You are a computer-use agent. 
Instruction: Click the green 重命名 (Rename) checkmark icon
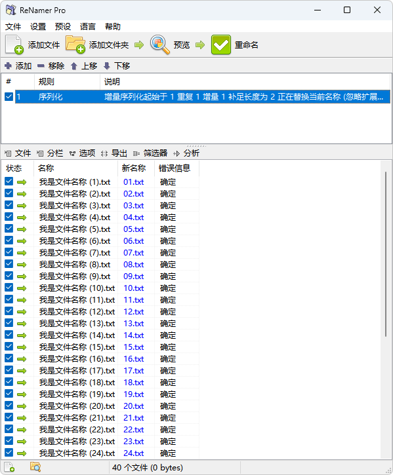[221, 45]
